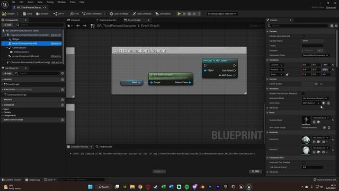The height and width of the screenshot is (191, 339).
Task: Click the Skeletal Mesh thumbnail
Action: pos(306,120)
